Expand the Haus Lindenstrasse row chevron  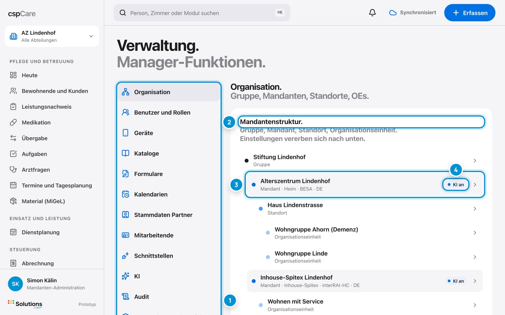(475, 209)
